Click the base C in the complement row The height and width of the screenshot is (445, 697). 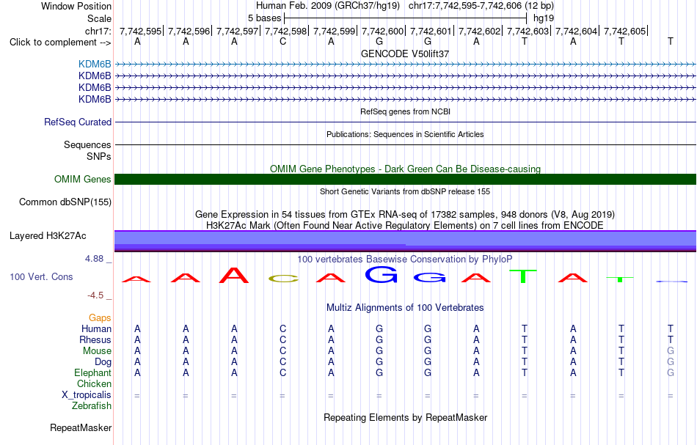tap(282, 42)
